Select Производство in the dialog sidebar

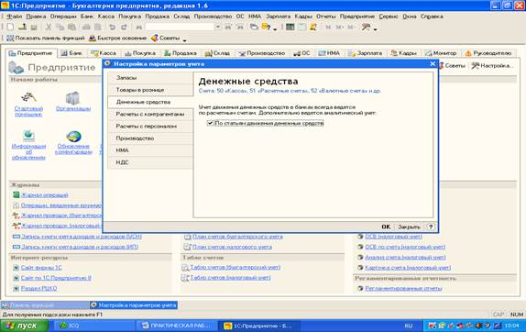point(150,138)
